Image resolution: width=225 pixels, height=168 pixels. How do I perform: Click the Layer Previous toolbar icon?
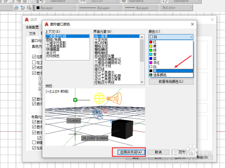tap(22, 8)
